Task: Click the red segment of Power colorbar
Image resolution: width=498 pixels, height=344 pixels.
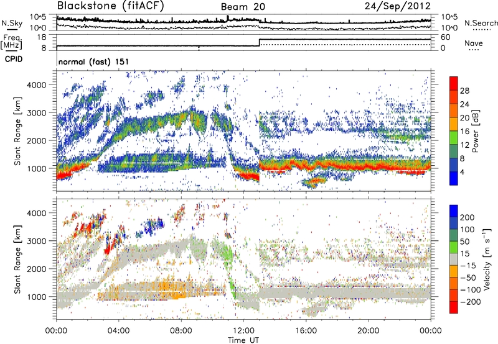Action: [x=454, y=83]
